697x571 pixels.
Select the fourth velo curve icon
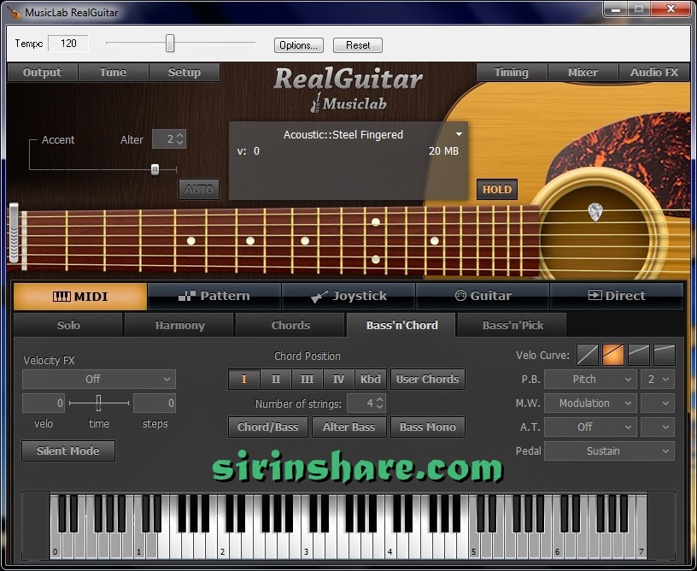click(x=665, y=355)
